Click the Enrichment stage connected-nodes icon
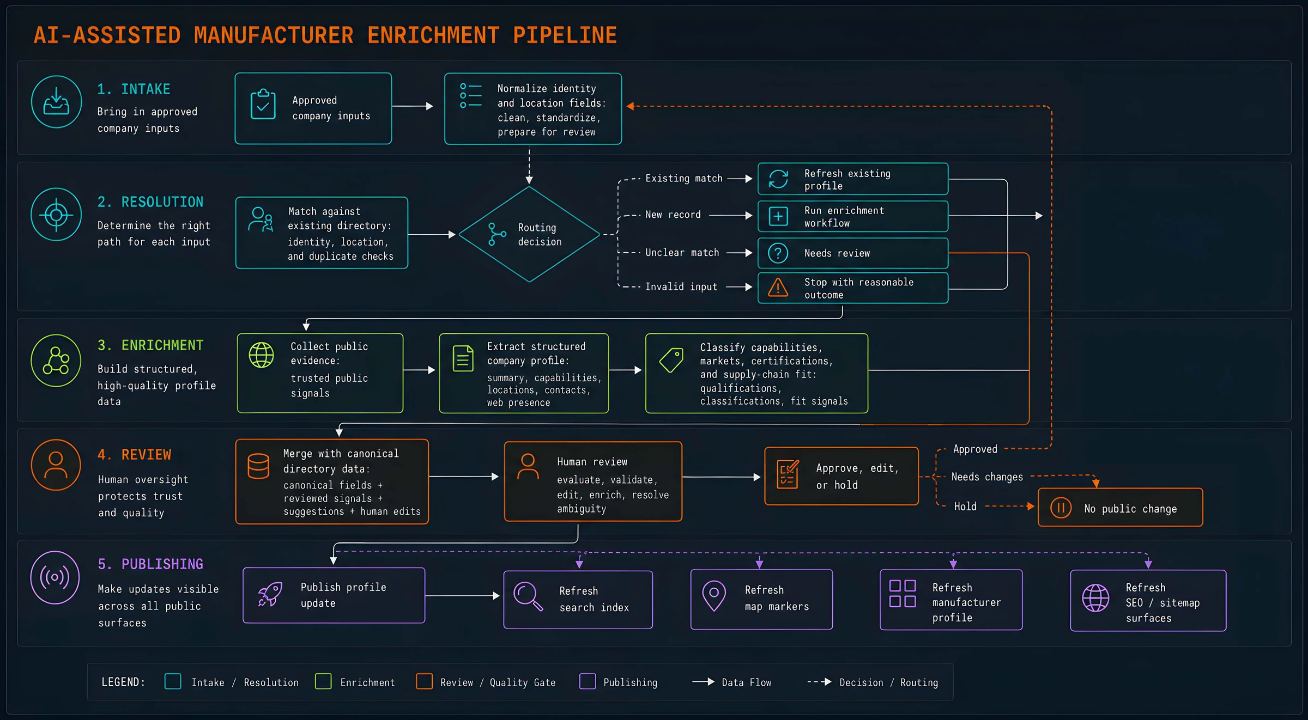Viewport: 1308px width, 720px height. 56,361
